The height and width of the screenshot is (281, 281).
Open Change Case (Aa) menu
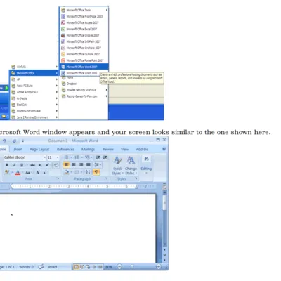click(27, 173)
